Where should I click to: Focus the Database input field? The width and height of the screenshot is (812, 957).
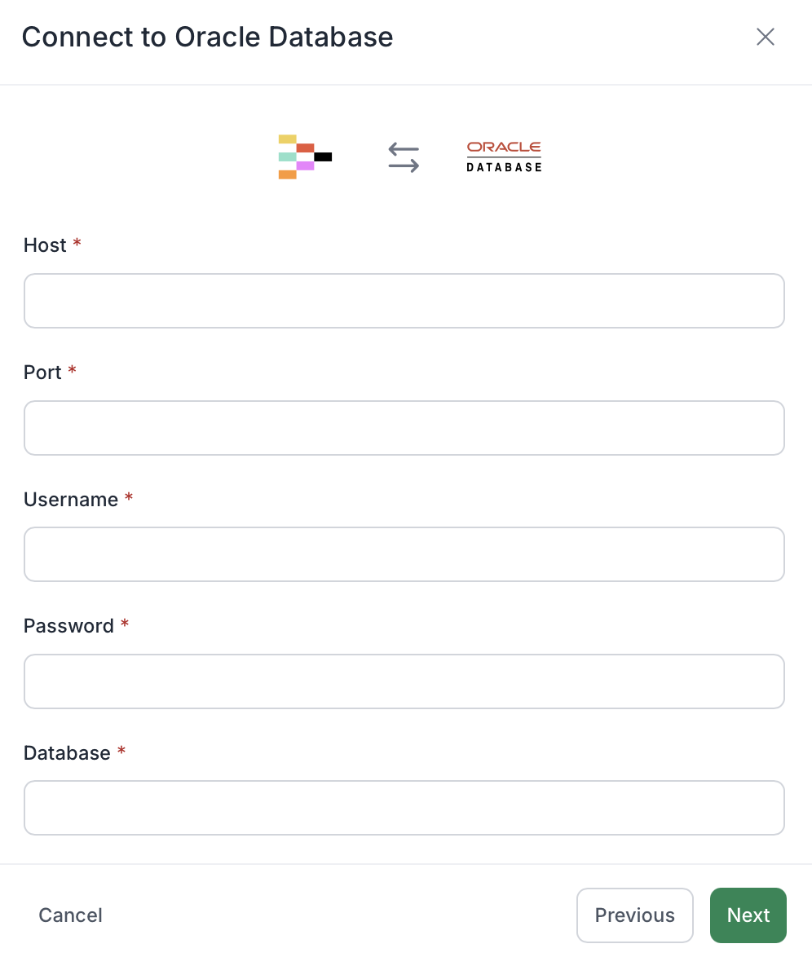404,808
